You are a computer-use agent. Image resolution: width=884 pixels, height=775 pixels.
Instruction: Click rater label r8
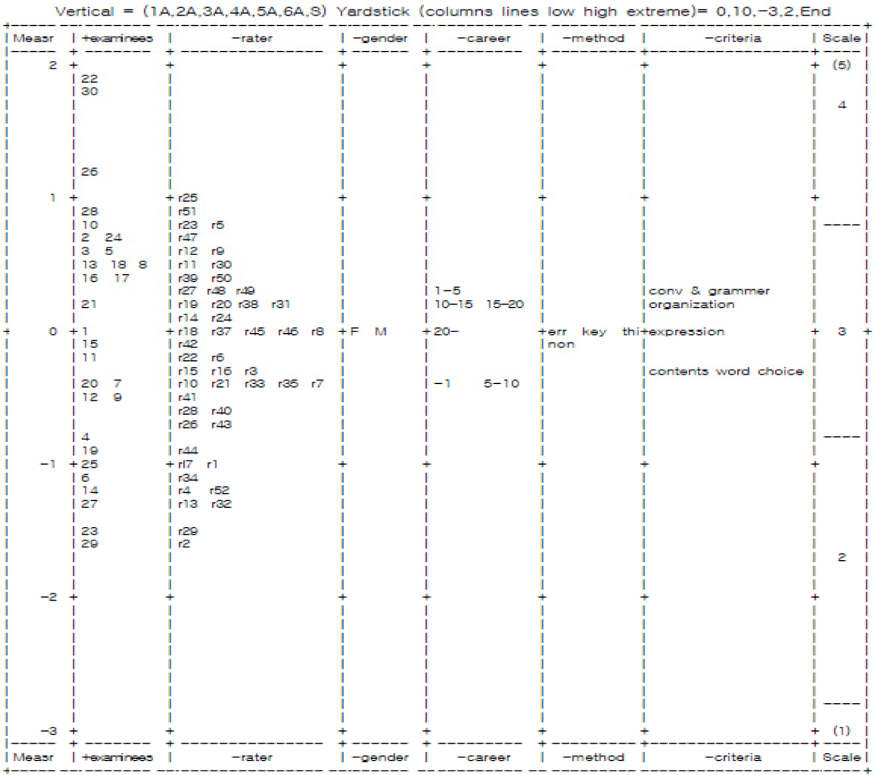coord(318,331)
